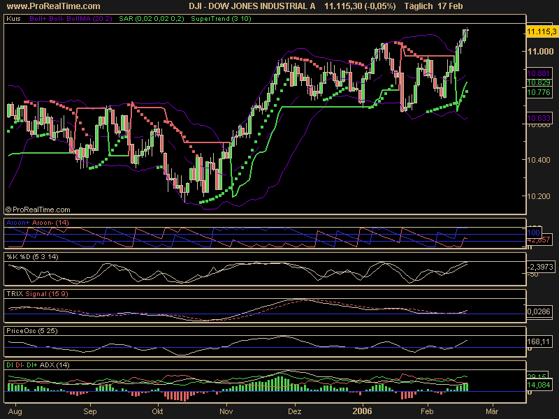Click the Aroon value tag 100
This screenshot has width=559, height=419.
pyautogui.click(x=533, y=233)
